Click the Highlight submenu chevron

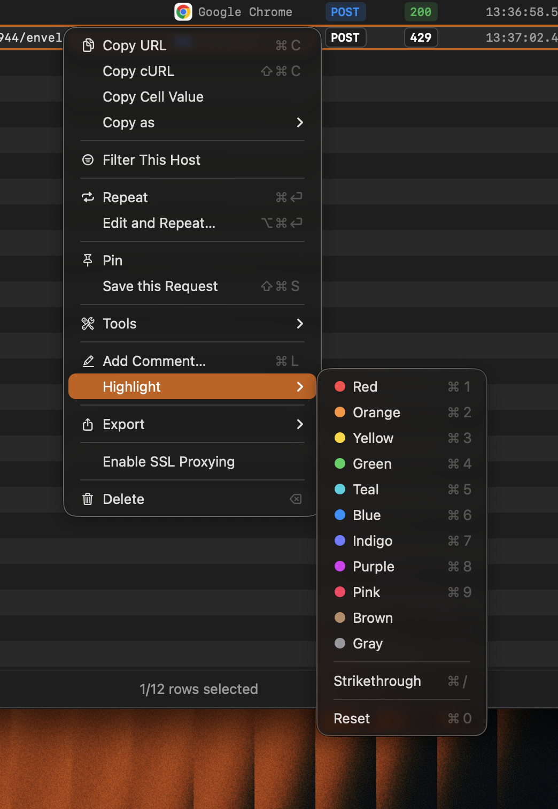click(300, 387)
